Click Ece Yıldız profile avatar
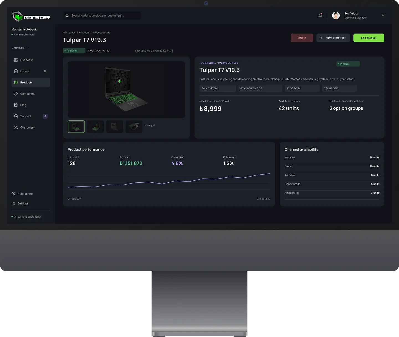 tap(336, 16)
